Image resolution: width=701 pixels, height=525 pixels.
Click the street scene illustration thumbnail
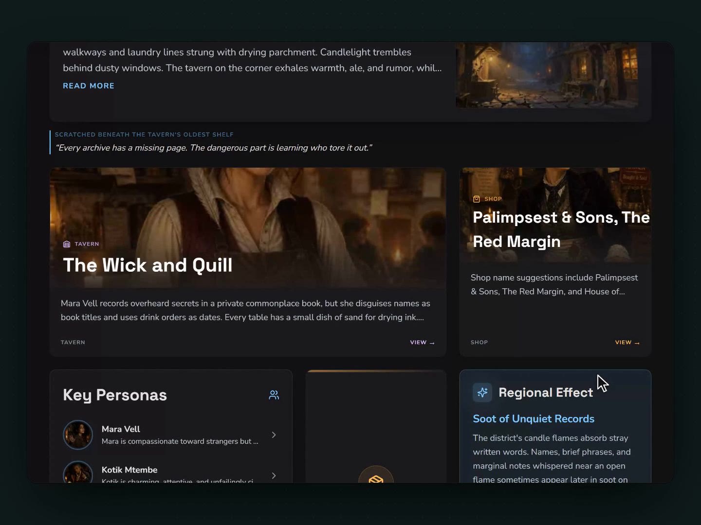[x=547, y=75]
